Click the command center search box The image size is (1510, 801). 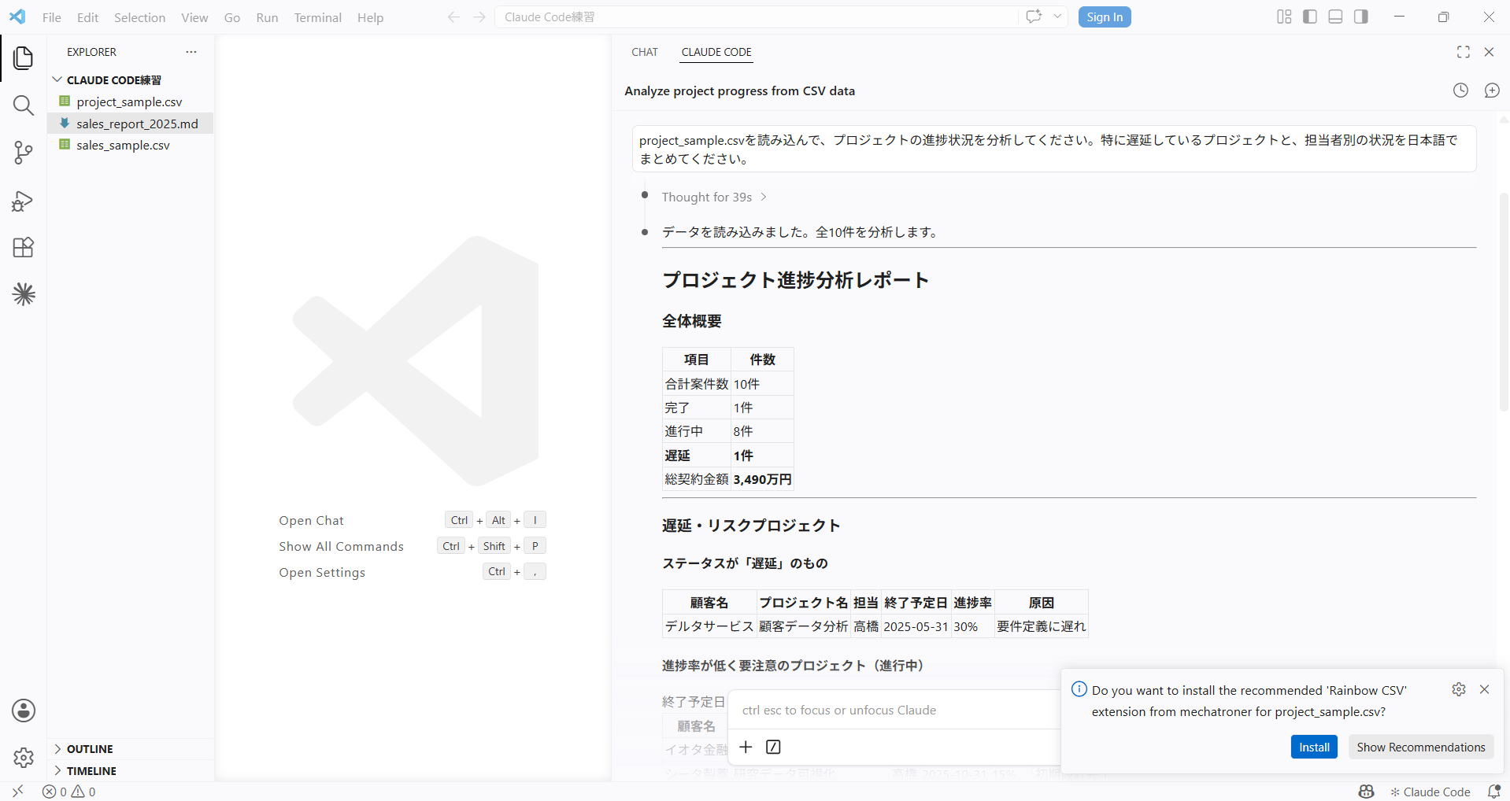[756, 17]
